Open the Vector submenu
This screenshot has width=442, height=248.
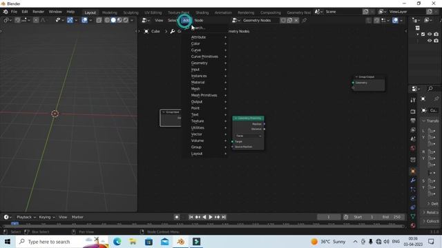(x=209, y=134)
